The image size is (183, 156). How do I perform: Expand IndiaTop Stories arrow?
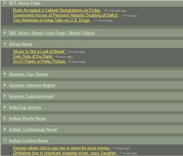5,107
